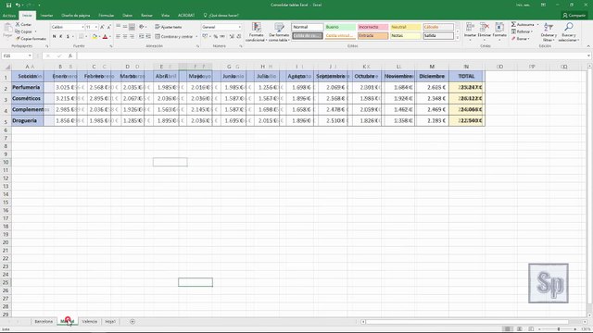Copy formatting with Copiar formato
593x333 pixels.
pyautogui.click(x=31, y=39)
